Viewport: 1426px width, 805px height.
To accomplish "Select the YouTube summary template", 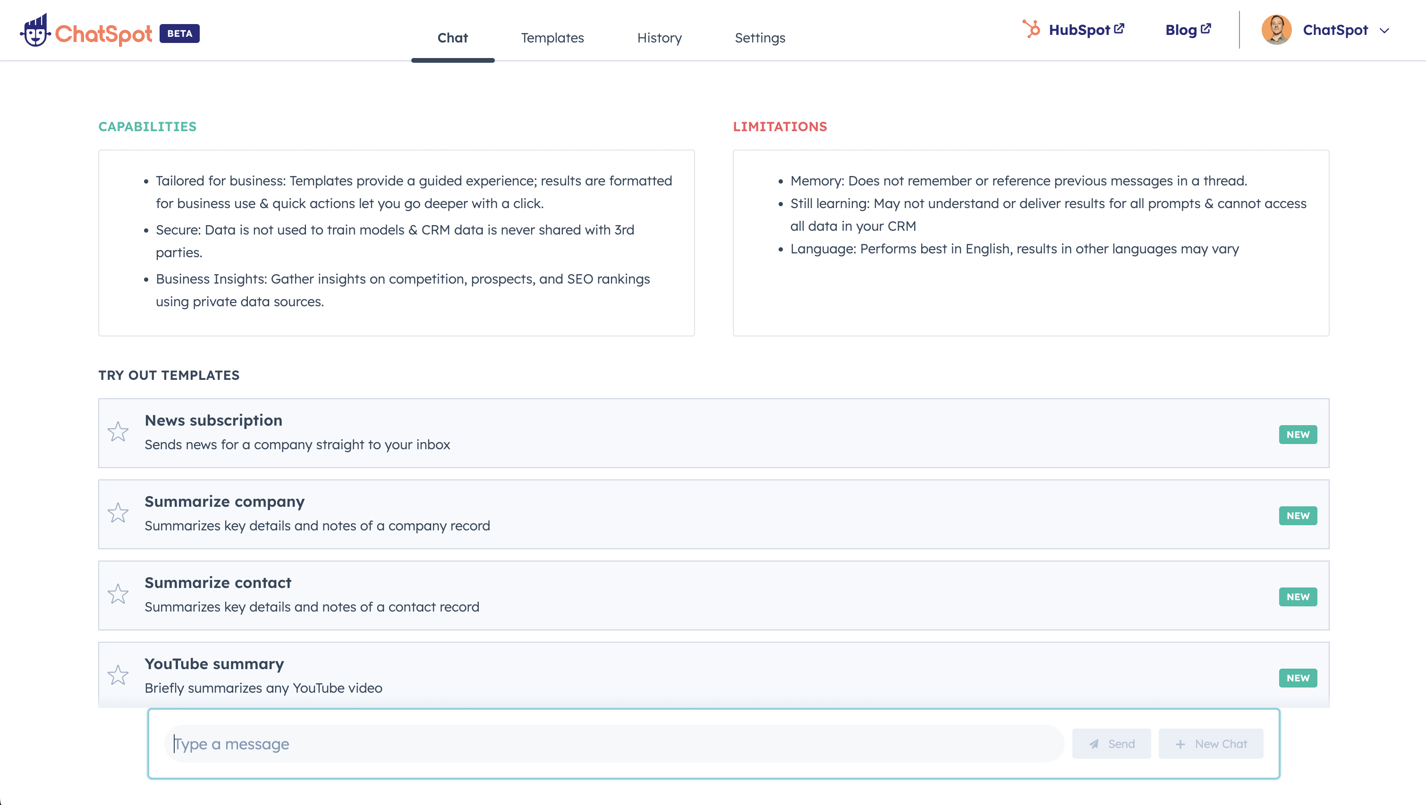I will point(713,675).
